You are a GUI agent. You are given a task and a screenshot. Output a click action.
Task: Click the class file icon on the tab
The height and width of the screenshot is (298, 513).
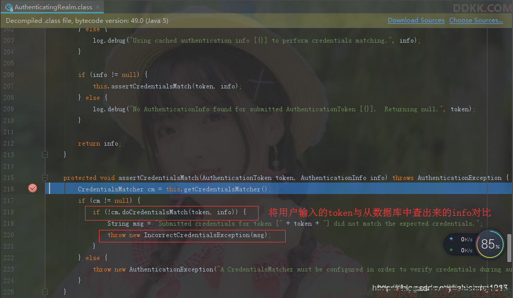[9, 7]
